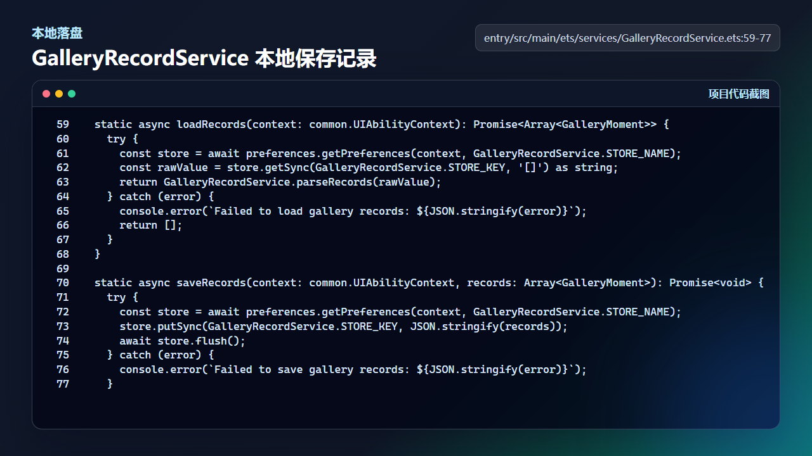Click the 'try {' on line 71

pos(122,297)
